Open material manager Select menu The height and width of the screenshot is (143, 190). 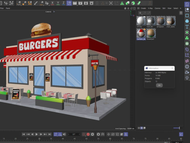tap(176, 8)
